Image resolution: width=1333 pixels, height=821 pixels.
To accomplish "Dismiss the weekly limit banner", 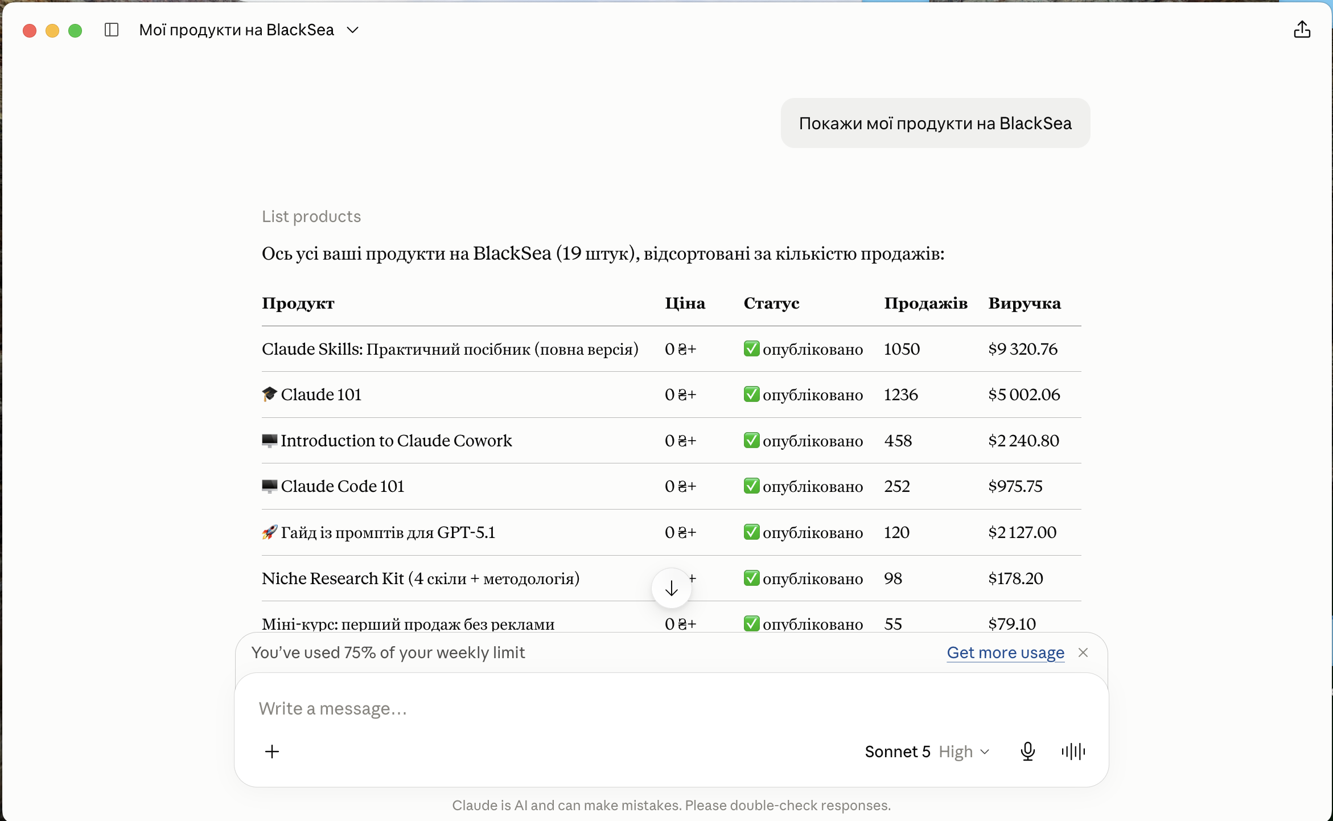I will [x=1083, y=652].
